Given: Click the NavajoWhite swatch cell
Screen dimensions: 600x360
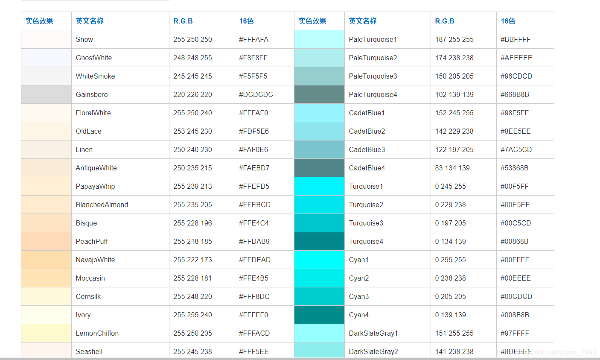Looking at the screenshot, I should (46, 260).
